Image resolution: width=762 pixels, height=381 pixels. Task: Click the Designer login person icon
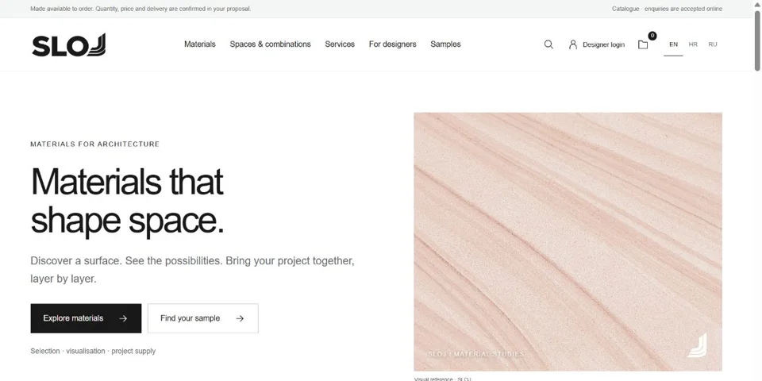573,44
